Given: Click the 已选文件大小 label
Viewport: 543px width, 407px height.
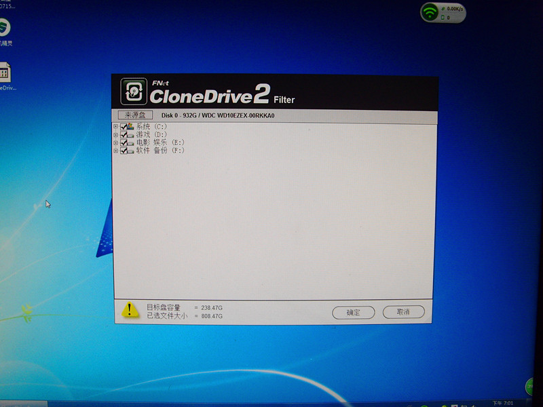Looking at the screenshot, I should click(x=167, y=315).
